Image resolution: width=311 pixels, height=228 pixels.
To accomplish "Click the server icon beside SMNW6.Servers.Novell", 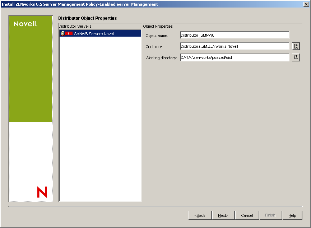I will (x=62, y=33).
